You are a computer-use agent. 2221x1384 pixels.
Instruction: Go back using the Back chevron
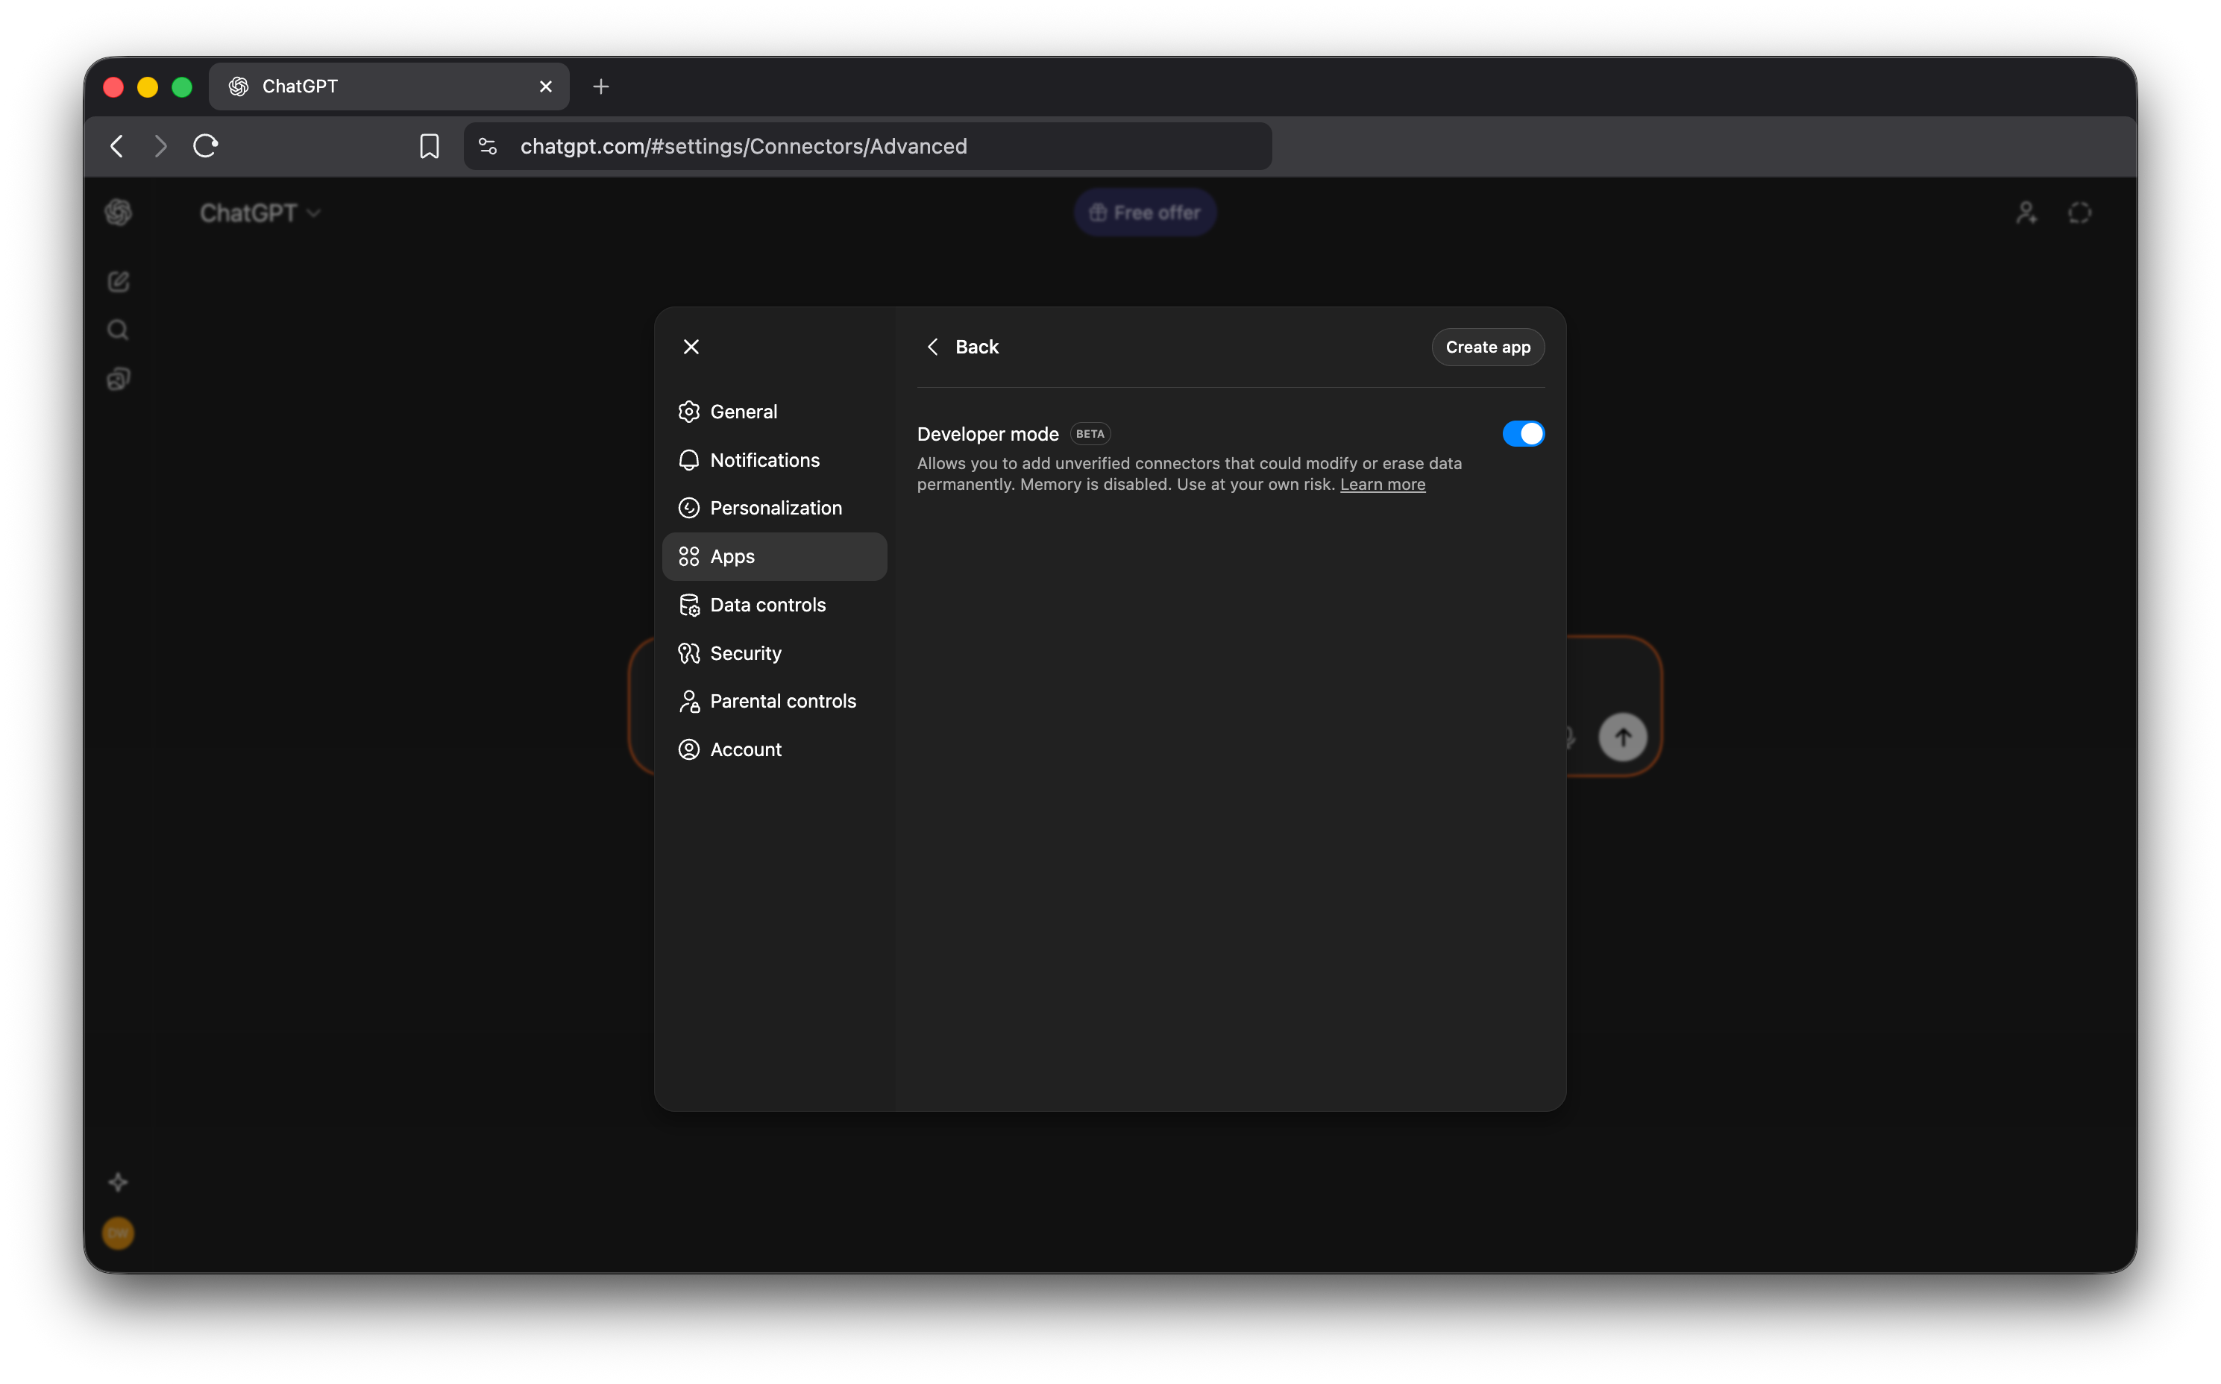click(933, 347)
